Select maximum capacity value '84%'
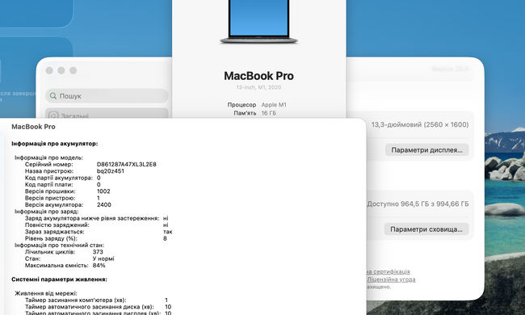Screen dimensions: 525x315 pyautogui.click(x=99, y=266)
